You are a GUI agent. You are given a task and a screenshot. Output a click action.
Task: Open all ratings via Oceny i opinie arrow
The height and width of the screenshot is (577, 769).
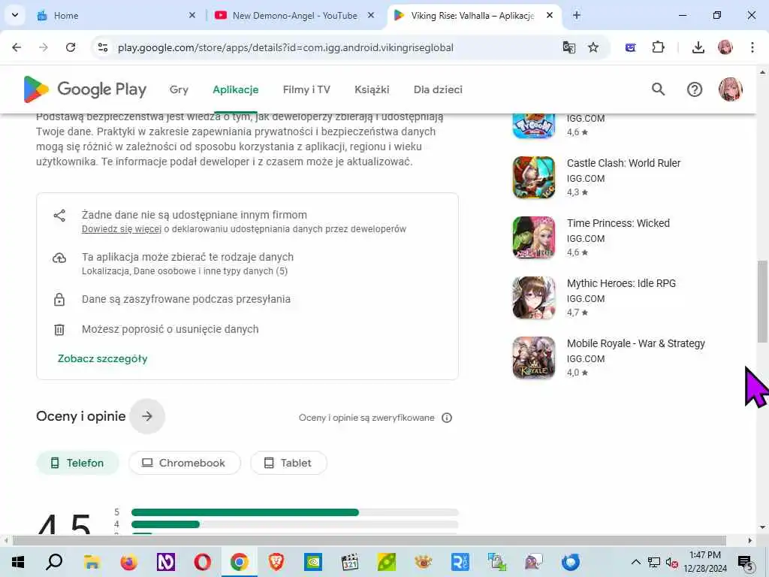tap(147, 416)
